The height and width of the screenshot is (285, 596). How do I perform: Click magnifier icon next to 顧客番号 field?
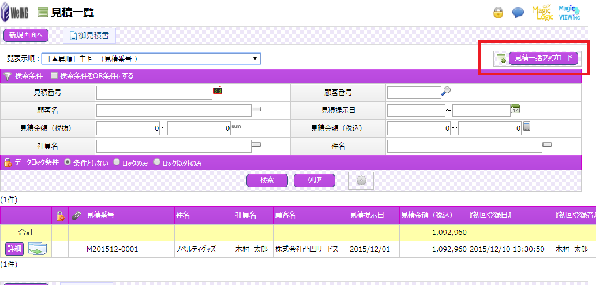[x=446, y=90]
